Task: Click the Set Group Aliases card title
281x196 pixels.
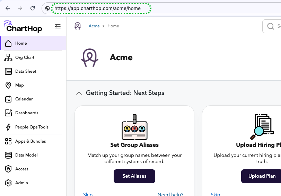Action: tap(134, 145)
